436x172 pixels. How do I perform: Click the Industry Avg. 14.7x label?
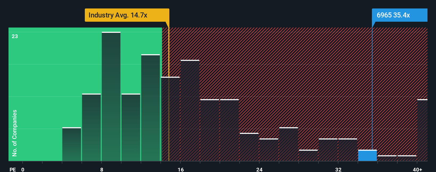(127, 15)
